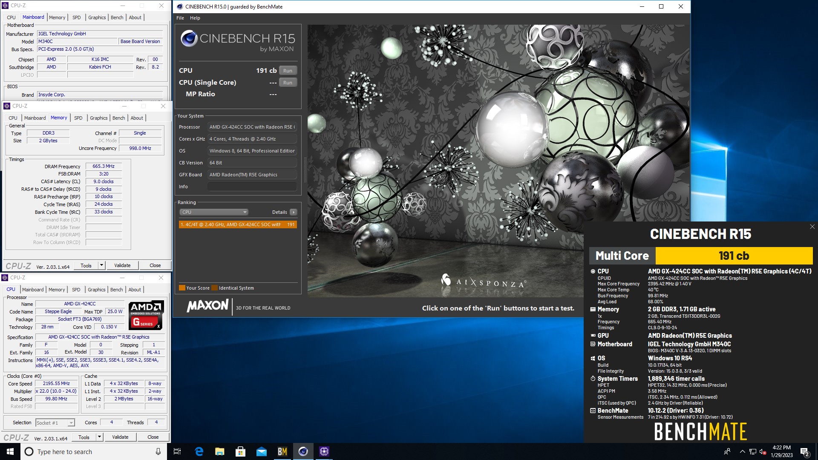Viewport: 818px width, 460px height.
Task: Switch to SPD tab in top CPU-Z window
Action: (77, 17)
